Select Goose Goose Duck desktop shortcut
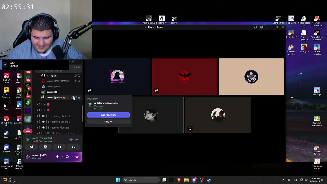Viewport: 327px width, 184px height. click(x=304, y=21)
